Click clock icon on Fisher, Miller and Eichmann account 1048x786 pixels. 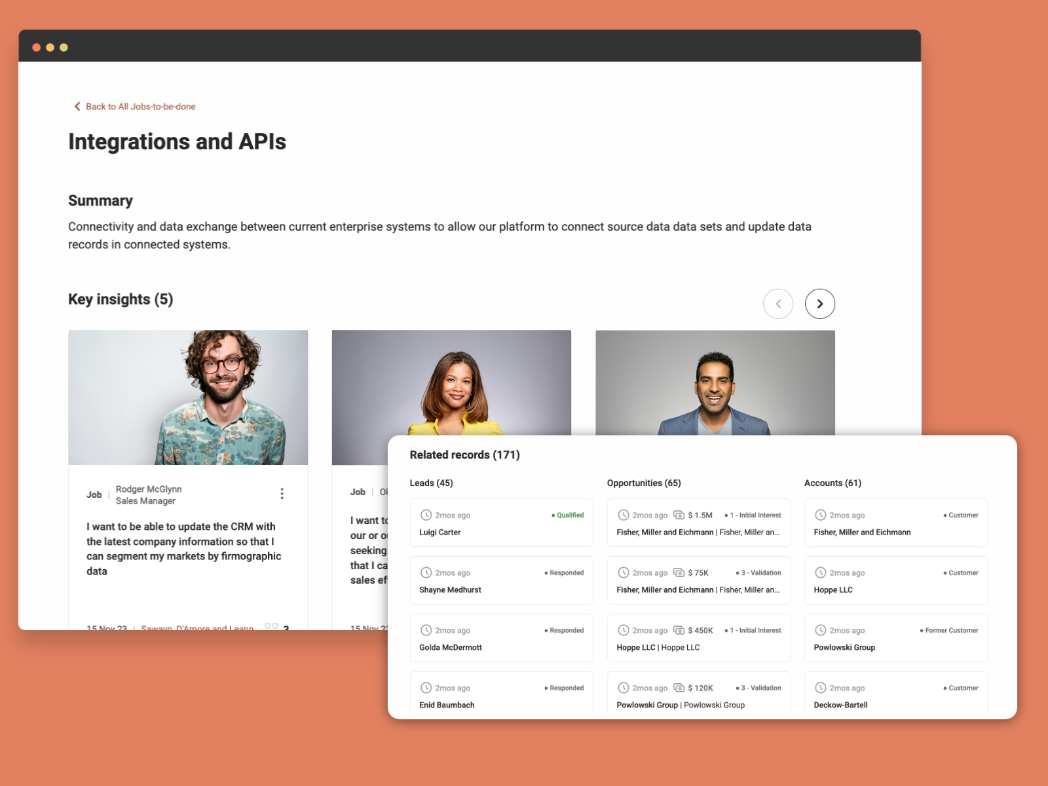820,515
